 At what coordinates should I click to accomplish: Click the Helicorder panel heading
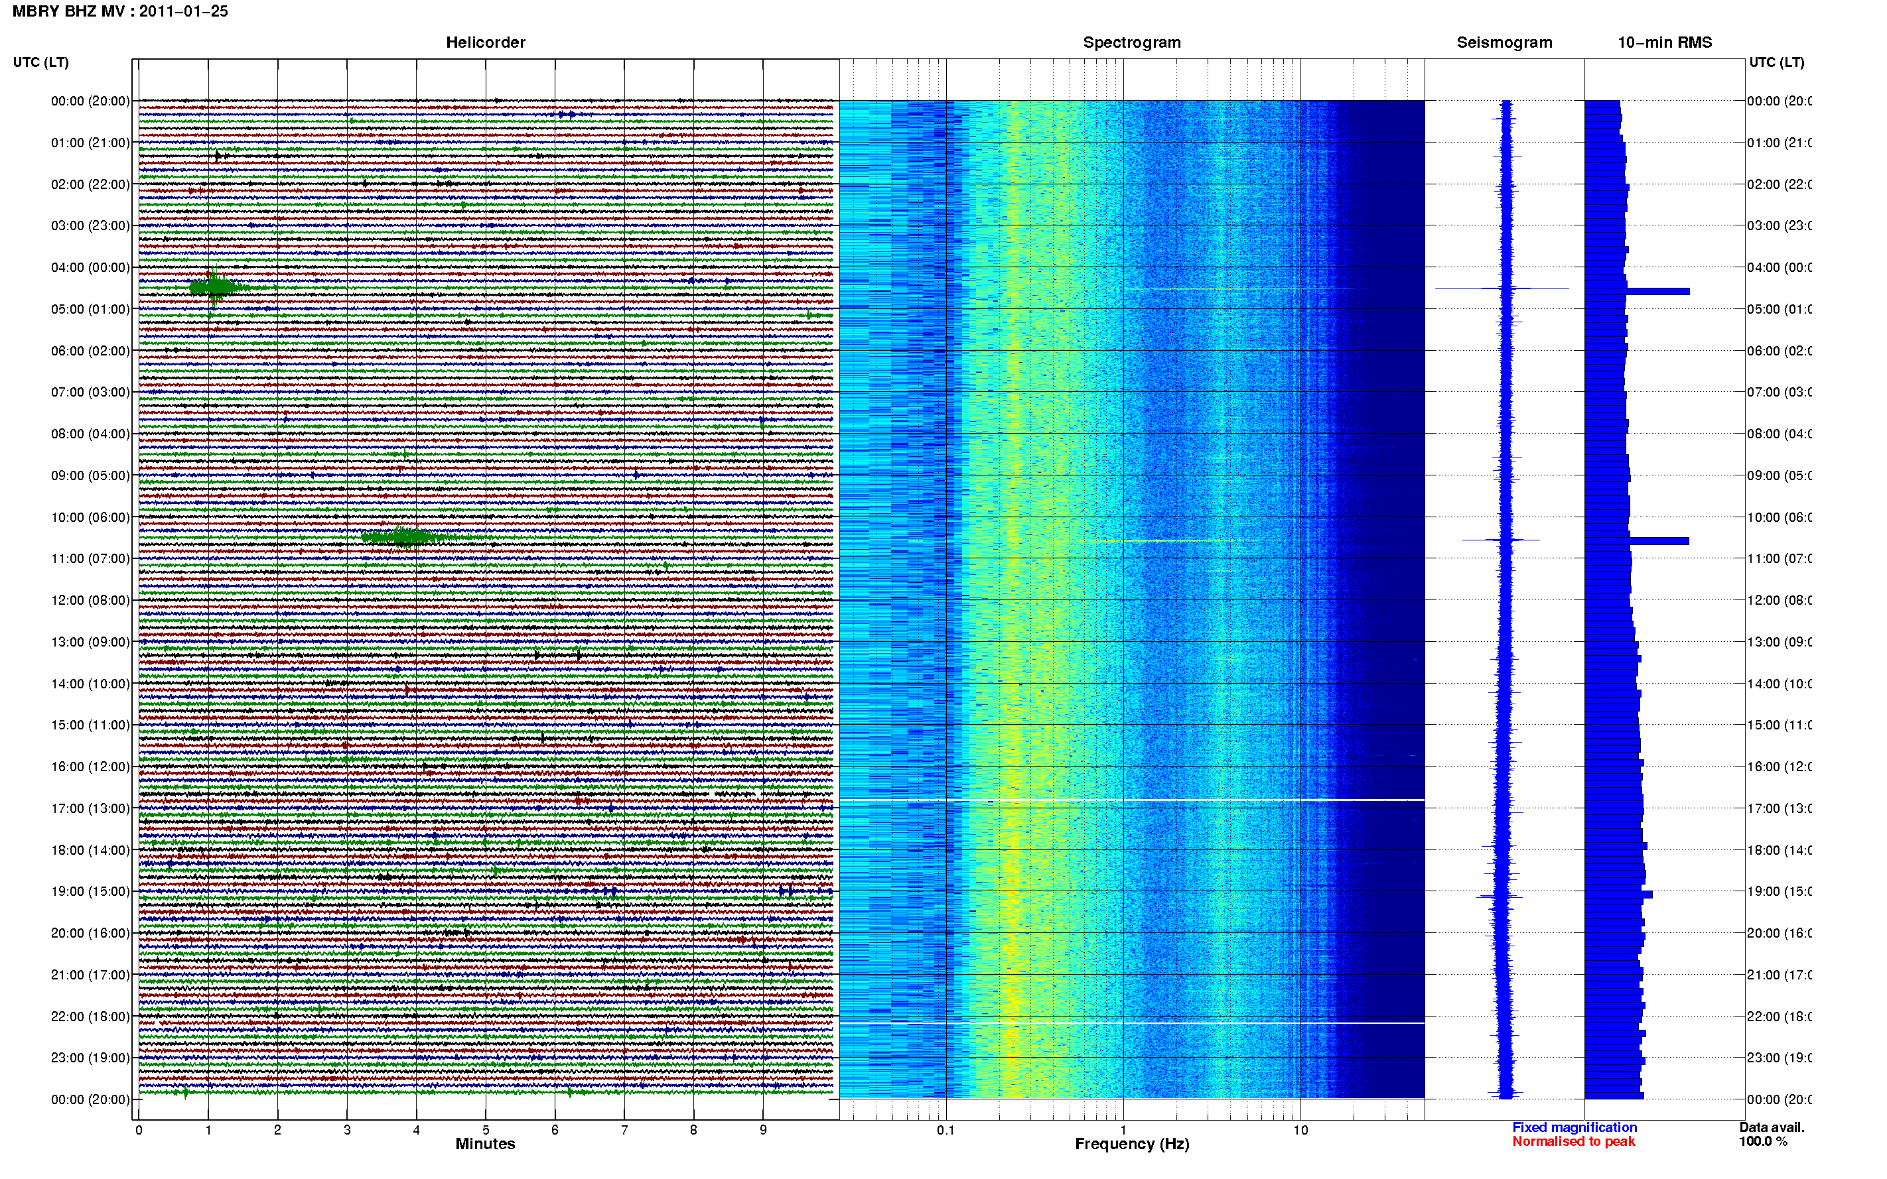485,42
